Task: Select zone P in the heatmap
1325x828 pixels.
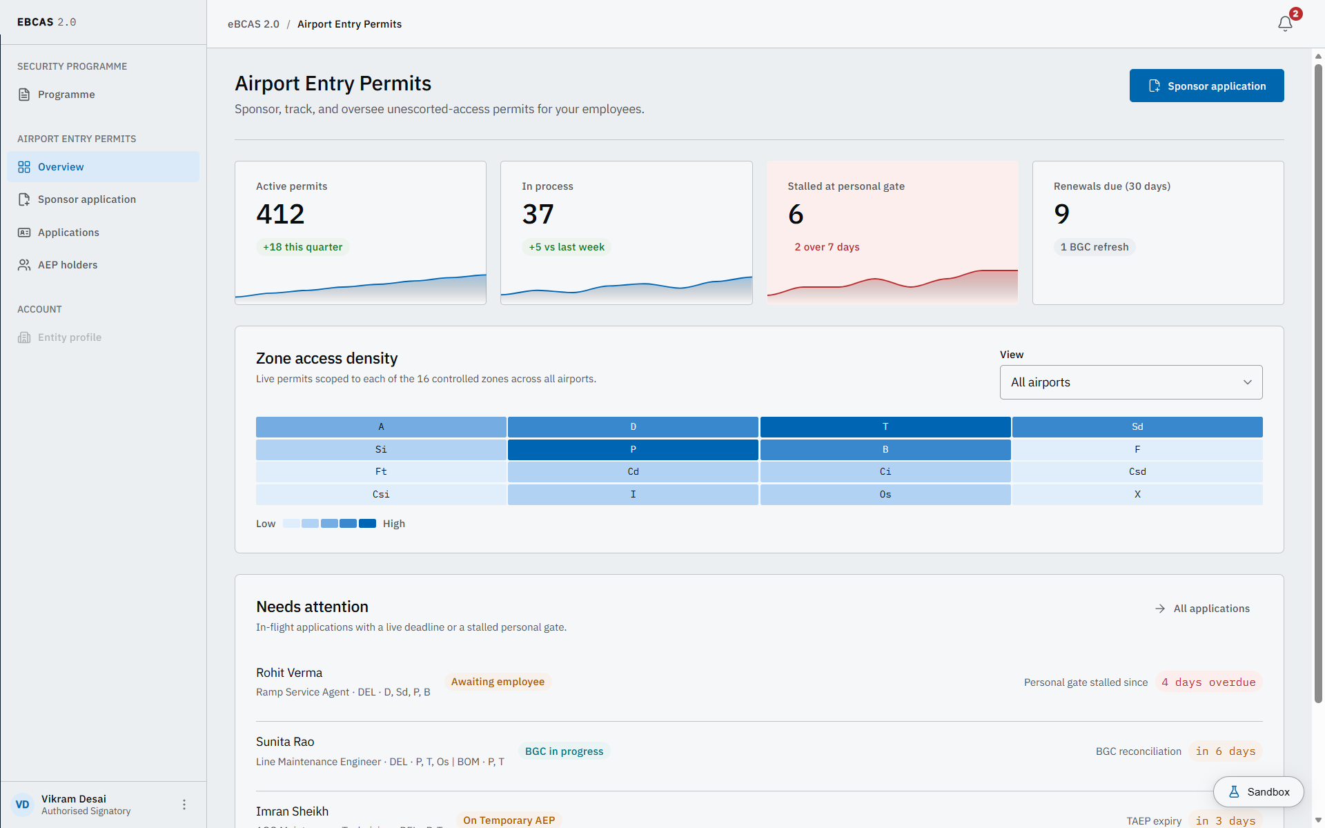Action: [633, 449]
